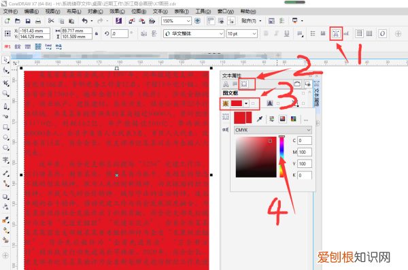Viewport: 408px width, 270px height.
Task: Click the M value field
Action: coord(305,152)
